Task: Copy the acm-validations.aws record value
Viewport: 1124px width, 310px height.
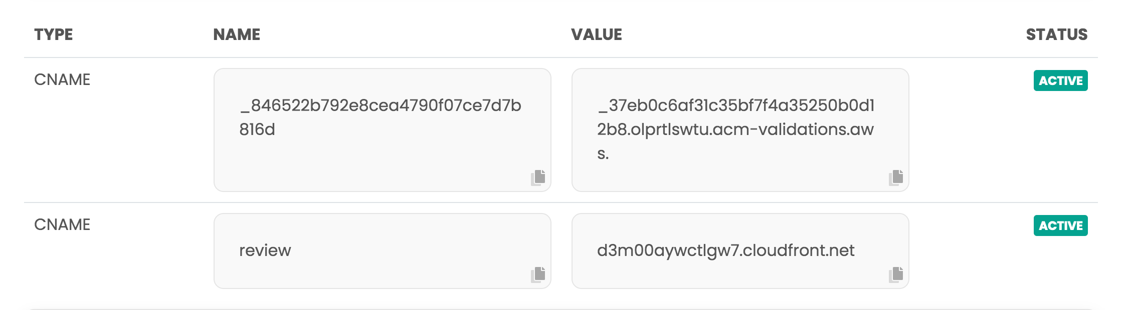Action: pyautogui.click(x=896, y=177)
